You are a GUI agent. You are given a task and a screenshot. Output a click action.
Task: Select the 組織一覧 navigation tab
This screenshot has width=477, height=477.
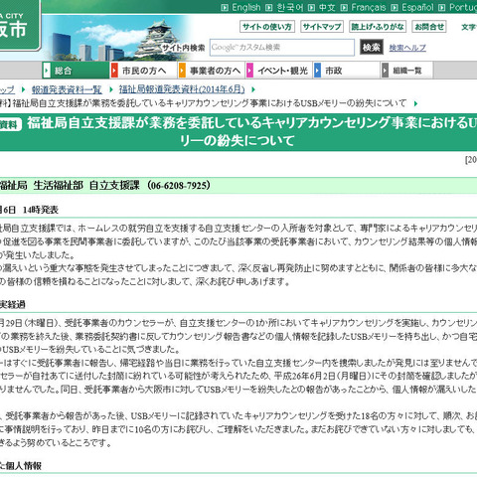(407, 71)
